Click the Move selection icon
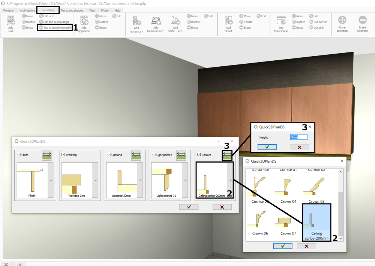 (342, 22)
